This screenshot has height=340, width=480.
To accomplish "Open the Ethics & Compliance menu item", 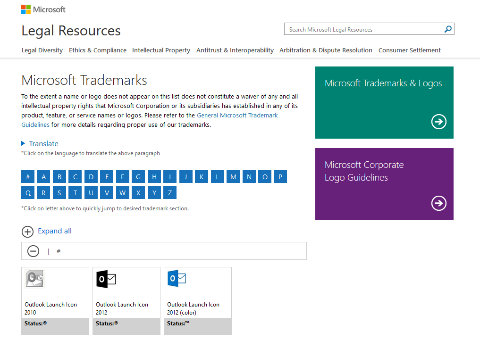I will pos(98,50).
